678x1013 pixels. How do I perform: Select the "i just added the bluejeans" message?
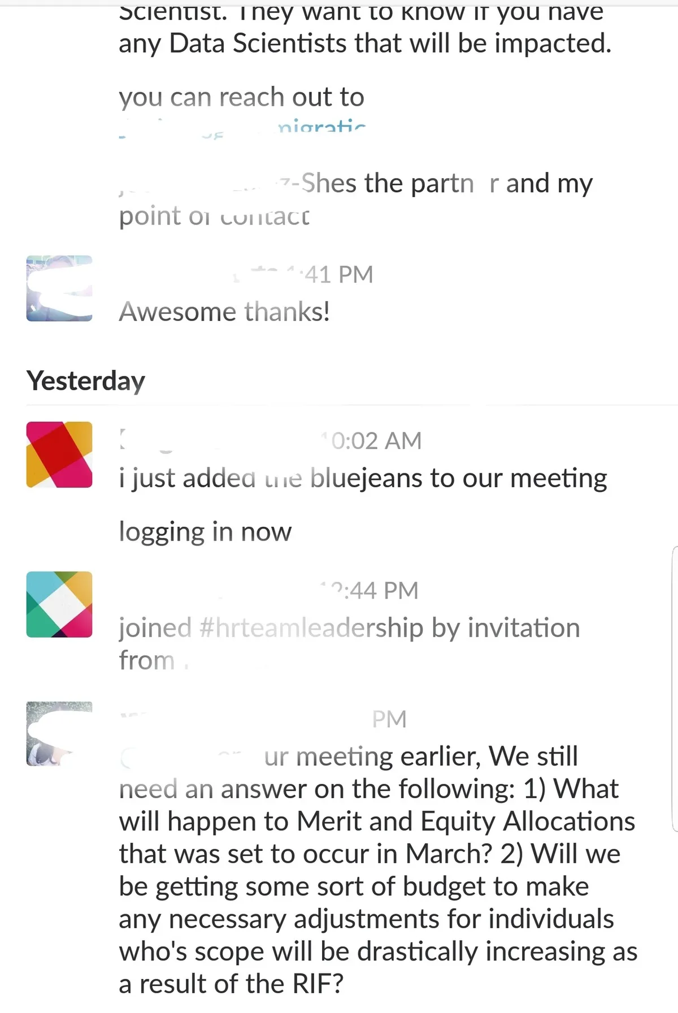pyautogui.click(x=363, y=479)
